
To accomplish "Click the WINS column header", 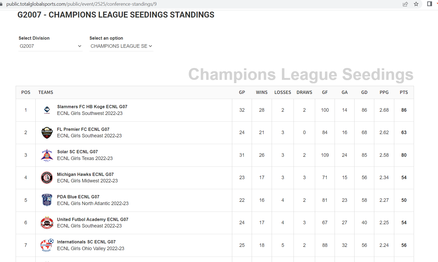I will [262, 92].
